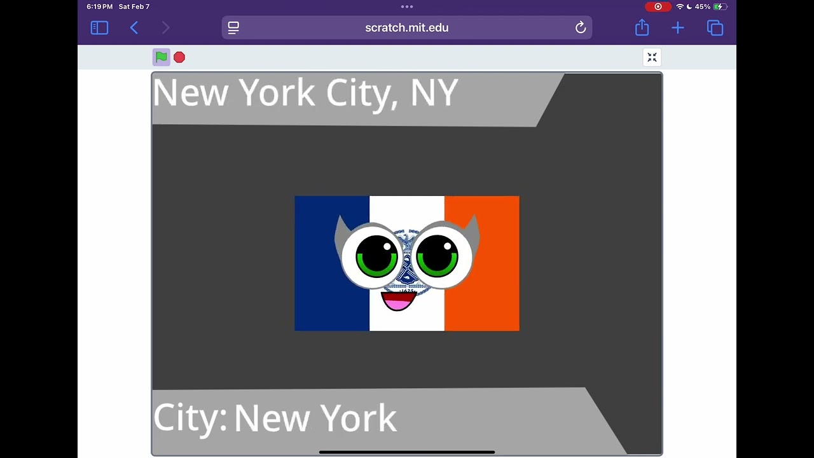The height and width of the screenshot is (458, 814).
Task: Click the New York City flag sprite
Action: click(407, 263)
